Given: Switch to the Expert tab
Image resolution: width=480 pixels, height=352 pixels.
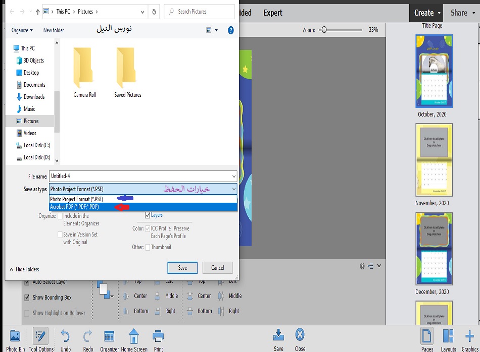Looking at the screenshot, I should [x=272, y=13].
